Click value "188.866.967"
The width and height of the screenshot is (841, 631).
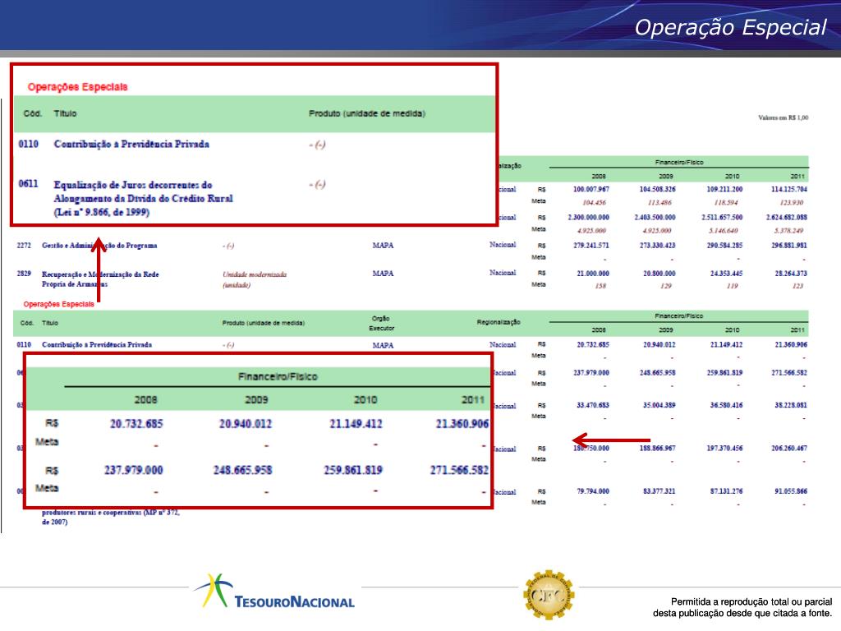pos(658,448)
